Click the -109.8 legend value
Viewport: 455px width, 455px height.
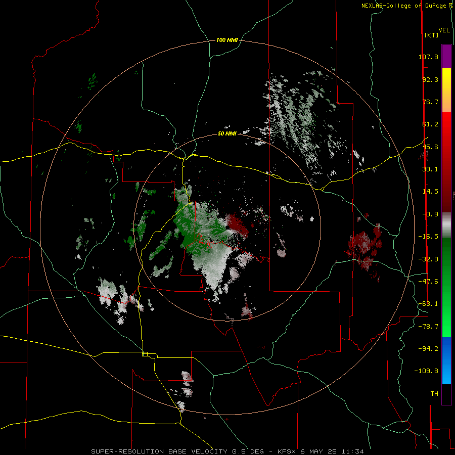tap(426, 371)
